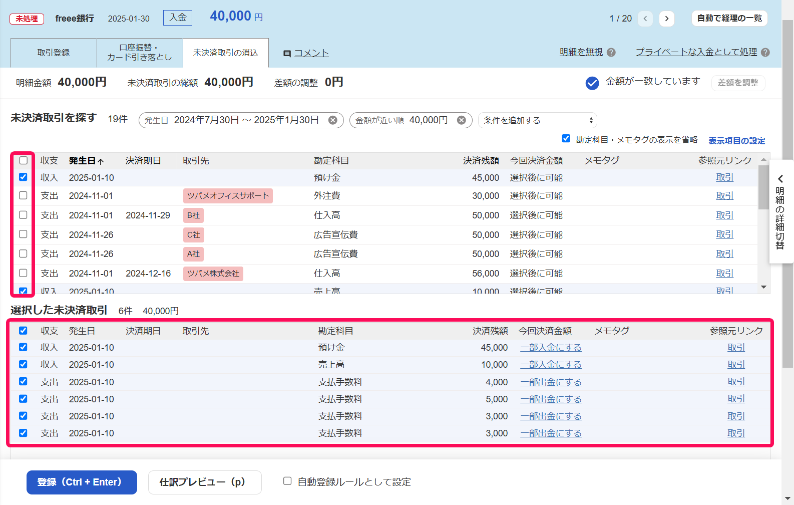Image resolution: width=794 pixels, height=505 pixels.
Task: Click the unsettled list scrollbar thumb
Action: click(x=763, y=186)
